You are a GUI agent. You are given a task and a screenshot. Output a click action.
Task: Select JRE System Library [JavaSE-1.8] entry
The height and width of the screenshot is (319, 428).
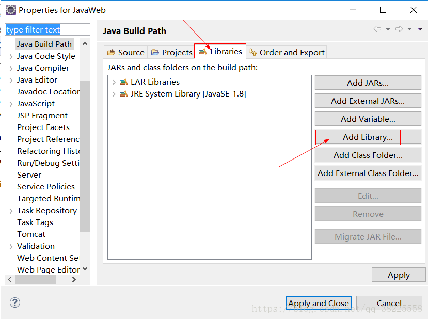click(x=188, y=94)
